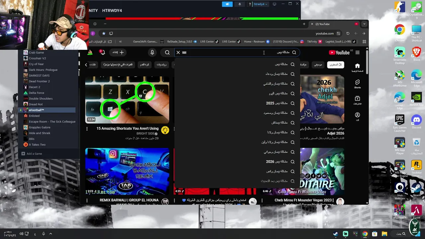Expand hidden bookmarks with double chevron
Screen dimensions: 425x239
[x=120, y=41]
